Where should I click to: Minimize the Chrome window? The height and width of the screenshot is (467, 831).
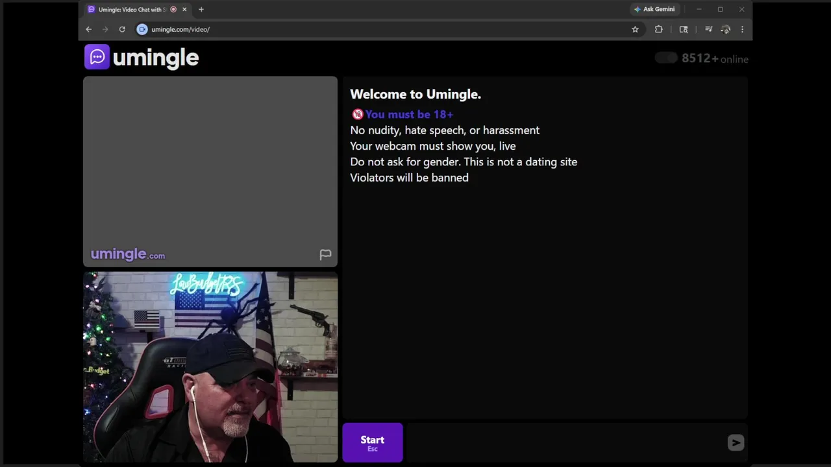point(699,10)
